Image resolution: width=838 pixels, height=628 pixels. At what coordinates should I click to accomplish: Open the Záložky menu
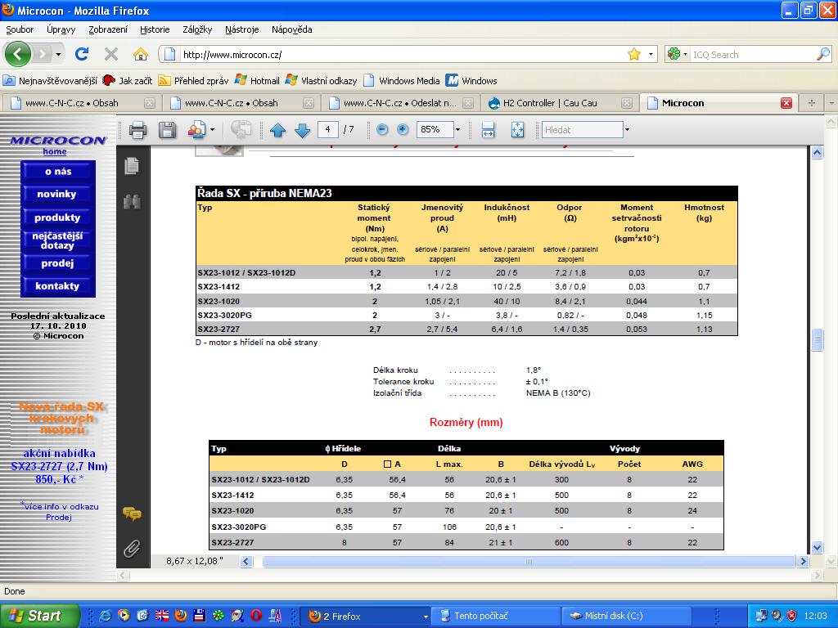click(197, 29)
